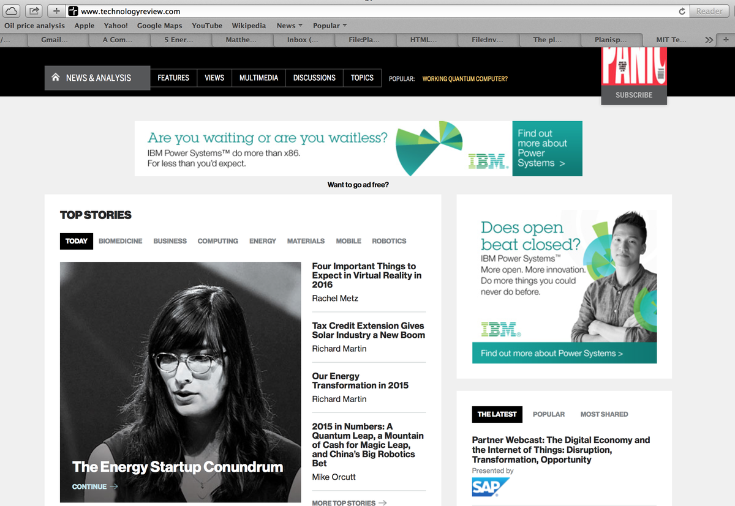Switch to the MIT Te... browser tab
This screenshot has width=735, height=506.
tap(671, 40)
